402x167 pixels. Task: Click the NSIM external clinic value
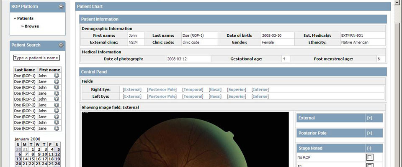coord(133,43)
